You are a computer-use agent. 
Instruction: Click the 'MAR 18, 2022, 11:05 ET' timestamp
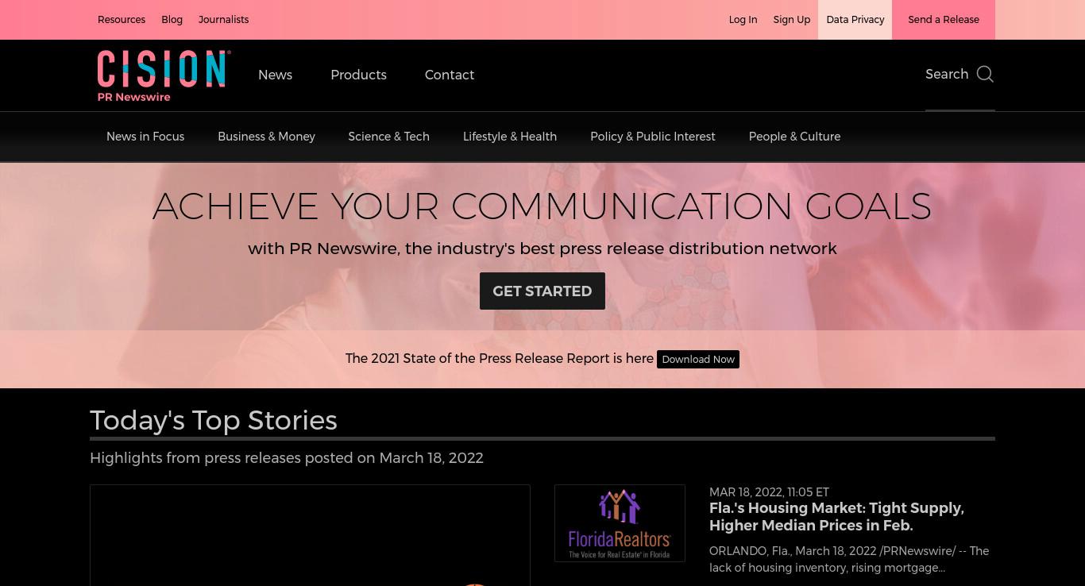[x=769, y=492]
